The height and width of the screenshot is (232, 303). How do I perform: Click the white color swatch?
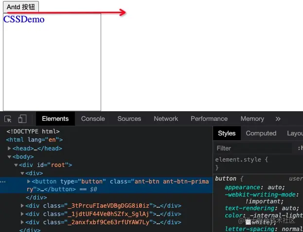pos(249,222)
